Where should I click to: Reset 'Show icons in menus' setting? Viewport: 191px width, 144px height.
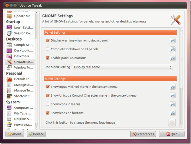[173, 104]
